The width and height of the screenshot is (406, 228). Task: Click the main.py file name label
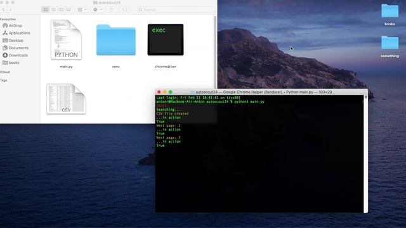click(x=66, y=66)
